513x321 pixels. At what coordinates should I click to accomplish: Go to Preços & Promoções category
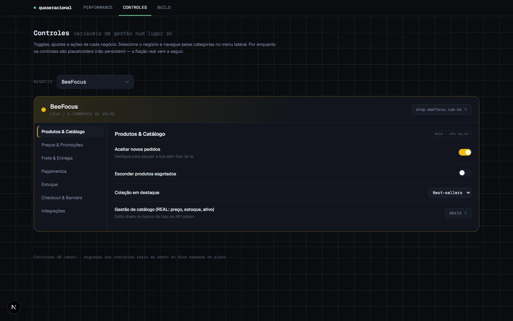(x=70, y=145)
